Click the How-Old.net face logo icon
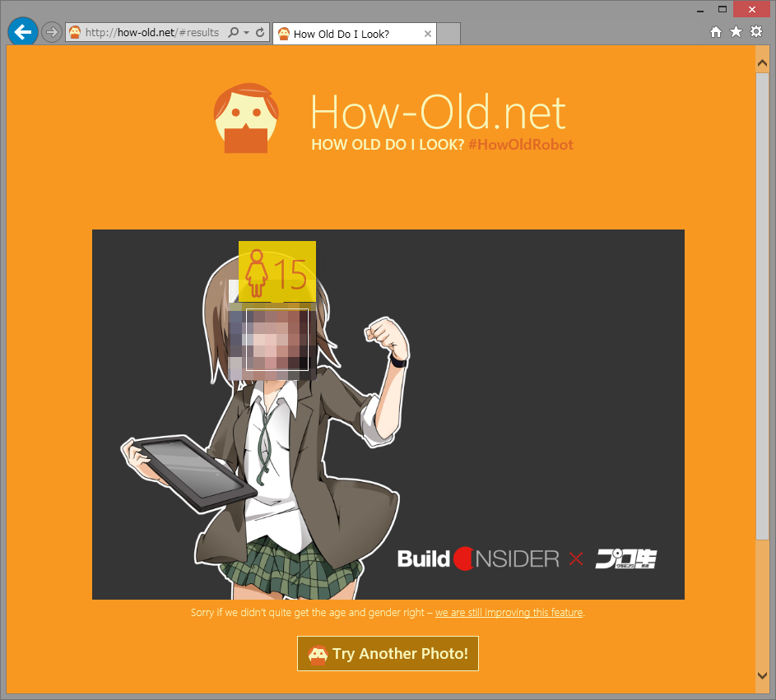Screen dimensions: 776x700 245,117
